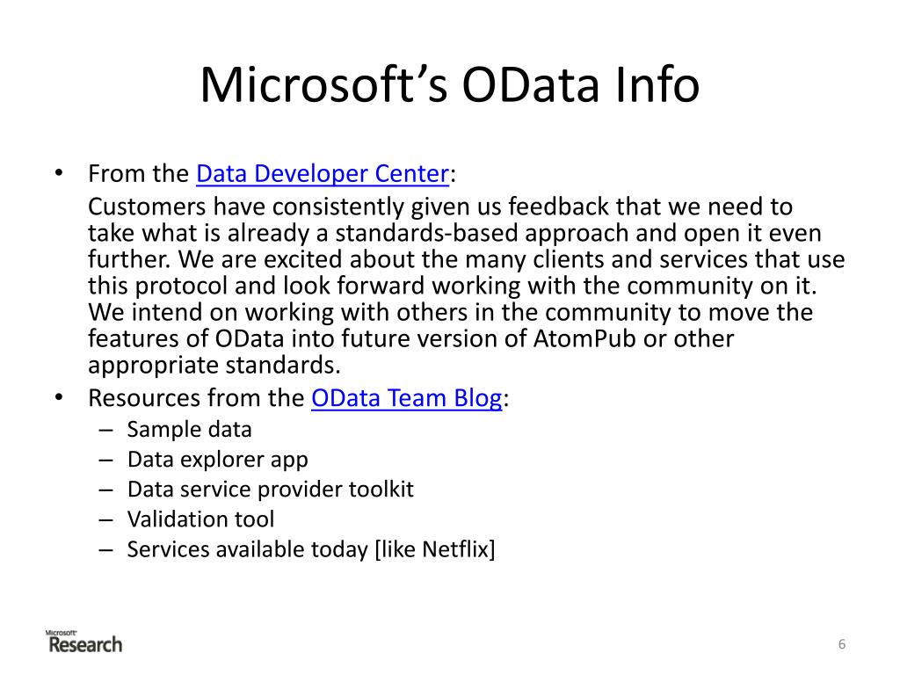Select the Sample data list item

(190, 429)
